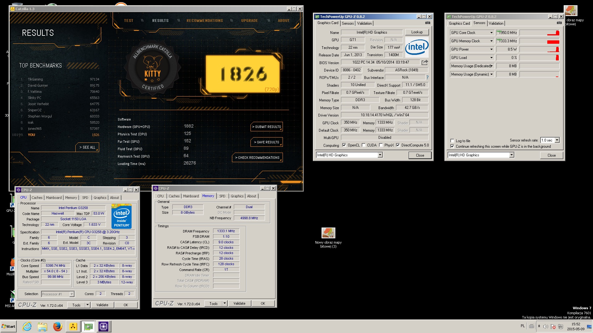Open the GPU selector dropdown in GPU-Z Sensors window
Image resolution: width=593 pixels, height=333 pixels.
(511, 155)
